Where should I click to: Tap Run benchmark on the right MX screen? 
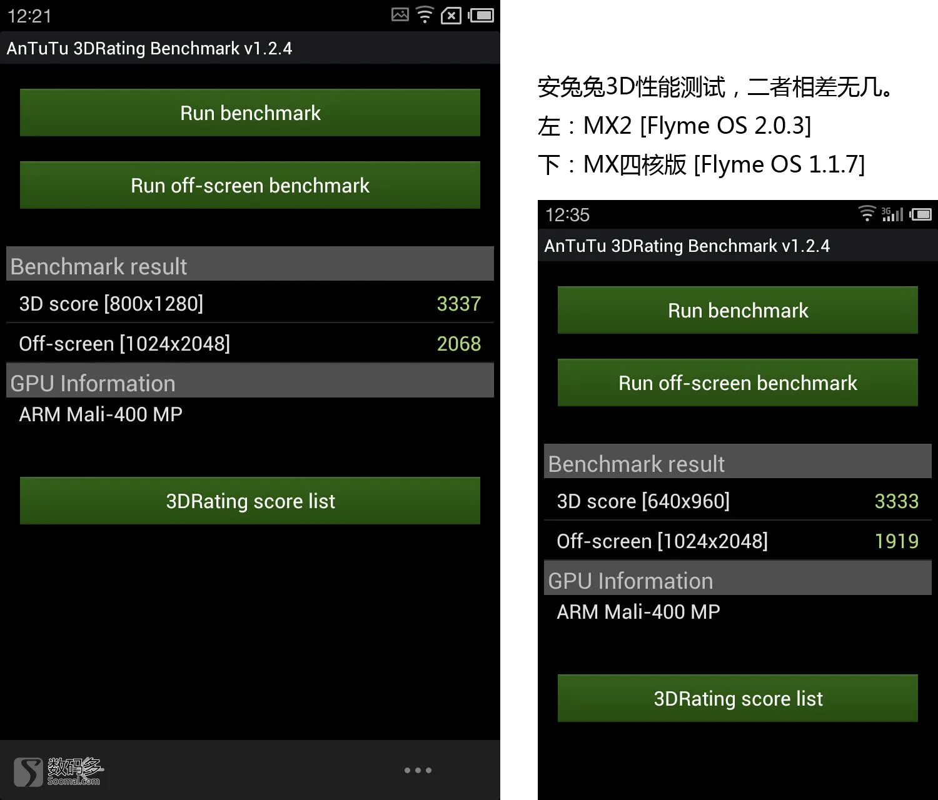click(x=738, y=310)
